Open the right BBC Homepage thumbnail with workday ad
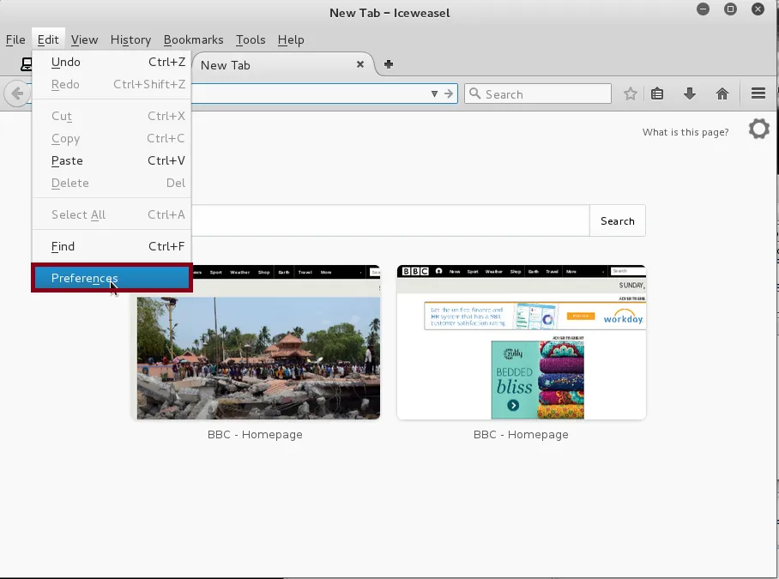The image size is (779, 579). click(521, 342)
